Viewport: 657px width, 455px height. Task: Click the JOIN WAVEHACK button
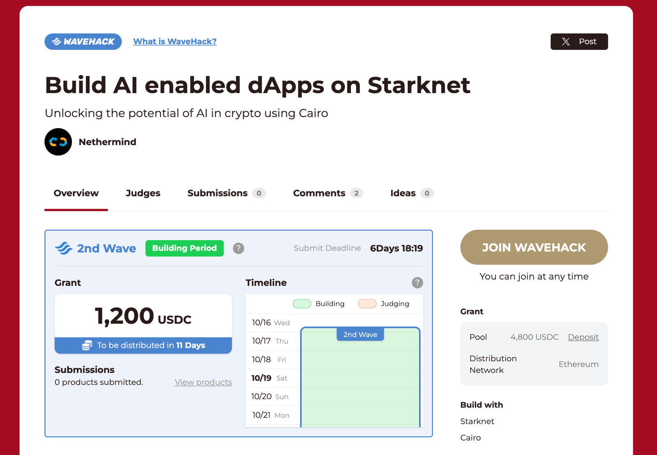pyautogui.click(x=534, y=247)
